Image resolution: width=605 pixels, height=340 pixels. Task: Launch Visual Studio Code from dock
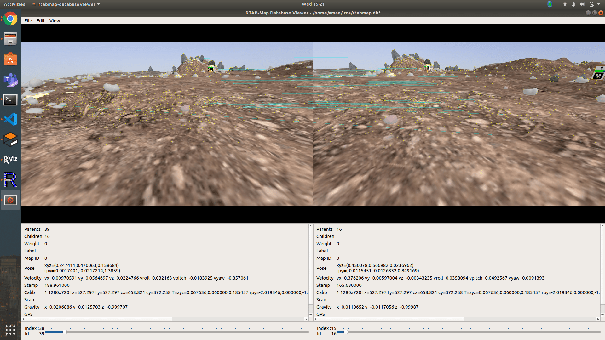click(x=10, y=119)
